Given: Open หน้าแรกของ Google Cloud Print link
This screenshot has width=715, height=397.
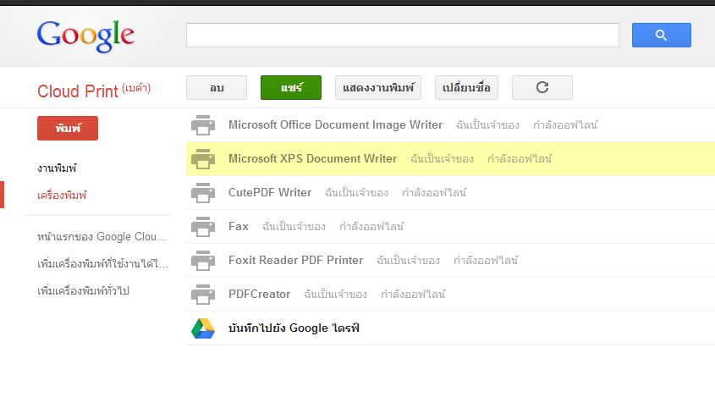Looking at the screenshot, I should (102, 236).
